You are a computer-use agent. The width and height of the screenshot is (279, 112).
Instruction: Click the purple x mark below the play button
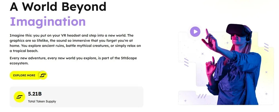pos(202,54)
